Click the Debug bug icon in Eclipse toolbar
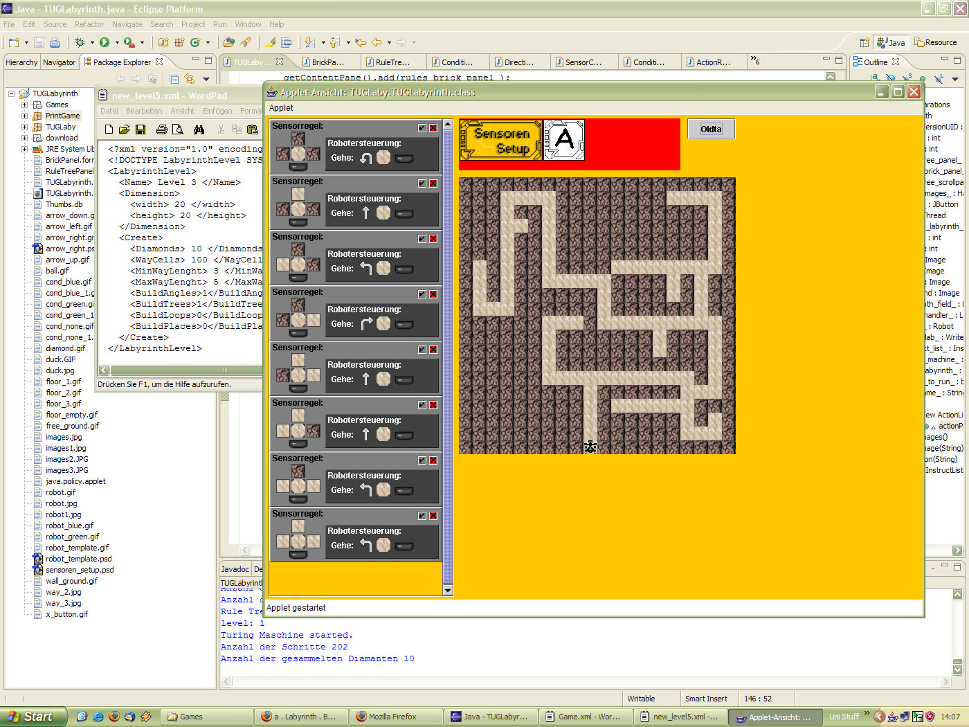 point(80,42)
